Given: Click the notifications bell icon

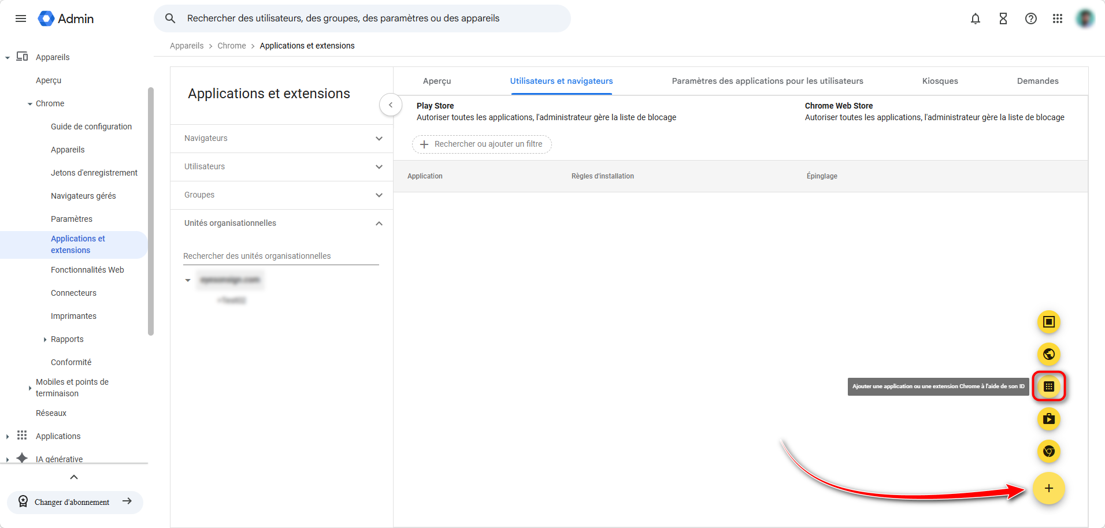Looking at the screenshot, I should point(976,18).
